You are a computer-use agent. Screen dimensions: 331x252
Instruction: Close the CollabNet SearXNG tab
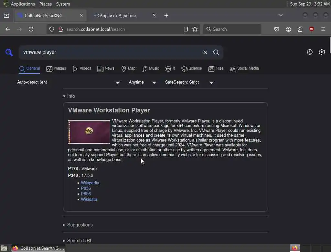tap(81, 15)
